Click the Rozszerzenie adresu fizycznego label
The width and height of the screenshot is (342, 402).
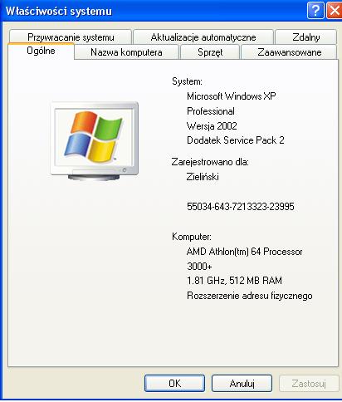[x=250, y=296]
